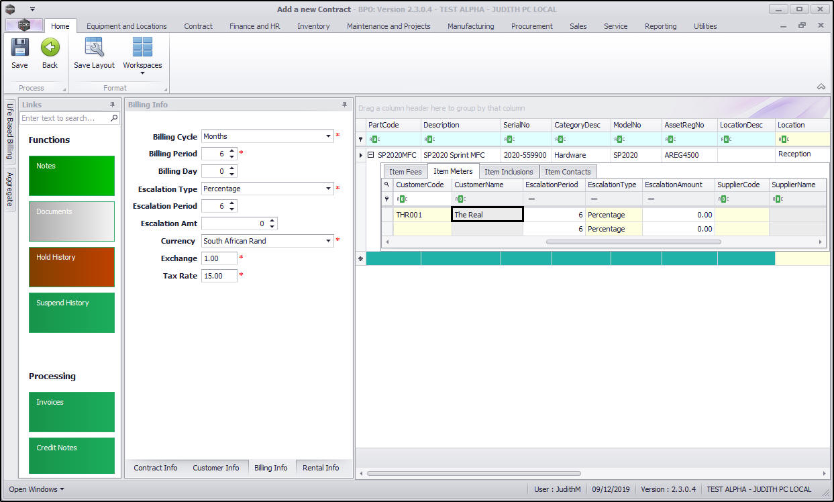Viewport: 834px width, 502px height.
Task: Collapse the SP2020MFC row detail
Action: [x=370, y=155]
